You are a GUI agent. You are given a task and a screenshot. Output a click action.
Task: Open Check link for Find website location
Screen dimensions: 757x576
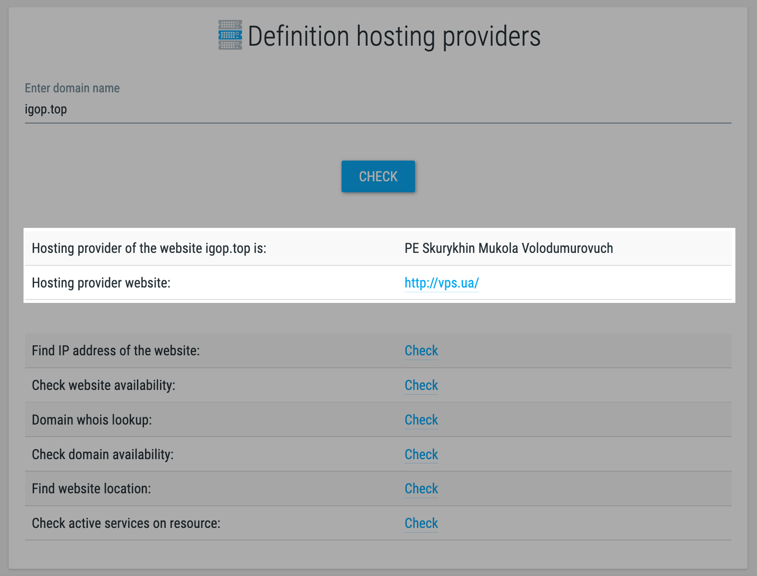pos(421,488)
